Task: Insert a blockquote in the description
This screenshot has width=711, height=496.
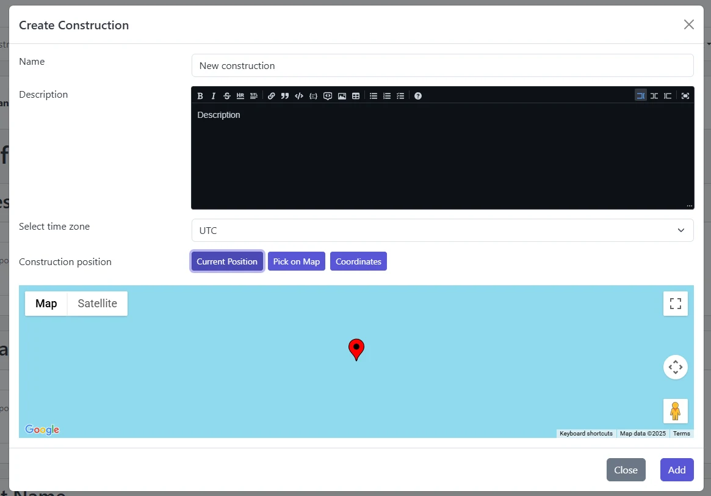Action: (x=284, y=95)
